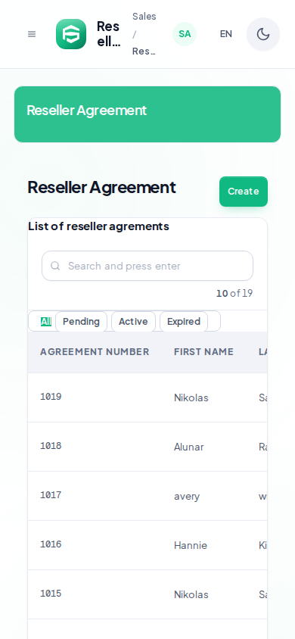Switch to the Expired filter tab

[x=184, y=322]
